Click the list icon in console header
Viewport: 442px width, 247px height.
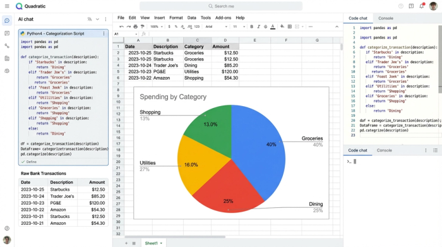(x=435, y=150)
